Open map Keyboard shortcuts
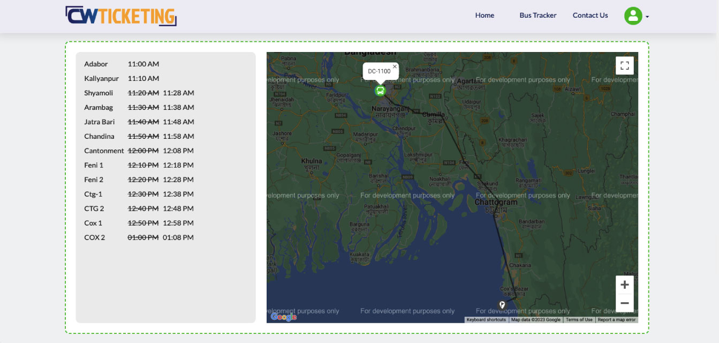 [x=486, y=320]
